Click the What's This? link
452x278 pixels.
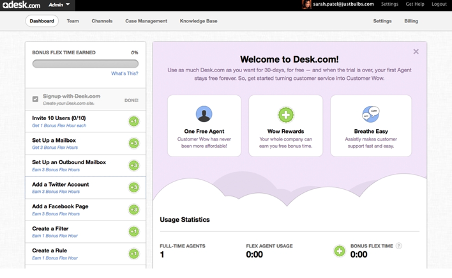click(x=124, y=73)
